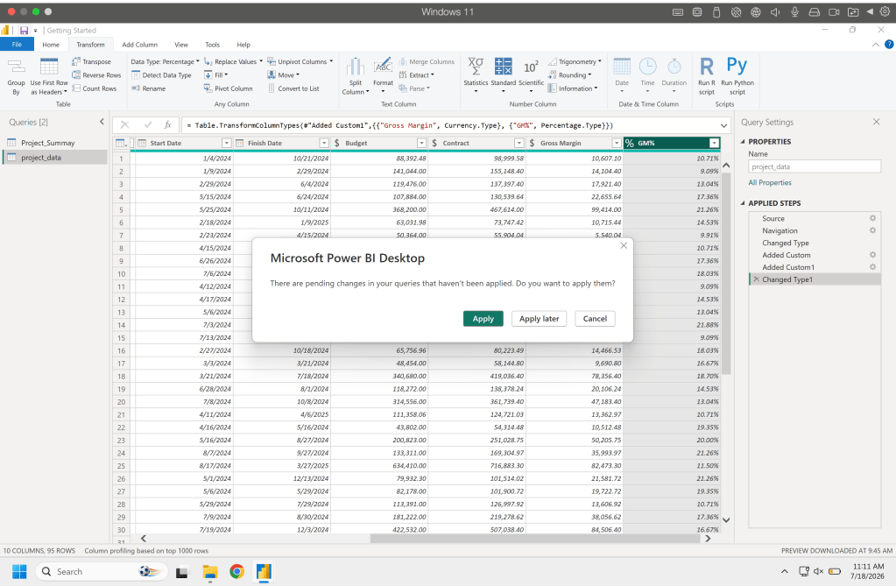Switch to the Add Column tab
896x586 pixels.
coord(139,44)
